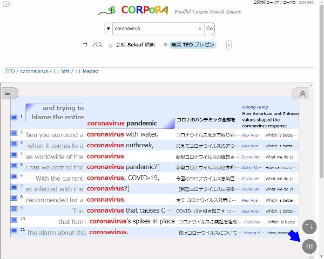Screen dimensions: 324x259
Task: Click the round sort arrows button
Action: coord(309,227)
